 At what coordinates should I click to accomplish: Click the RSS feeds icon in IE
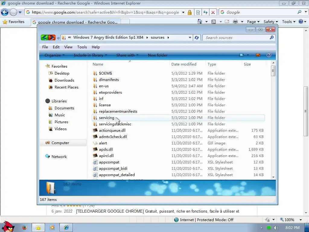[x=213, y=22]
